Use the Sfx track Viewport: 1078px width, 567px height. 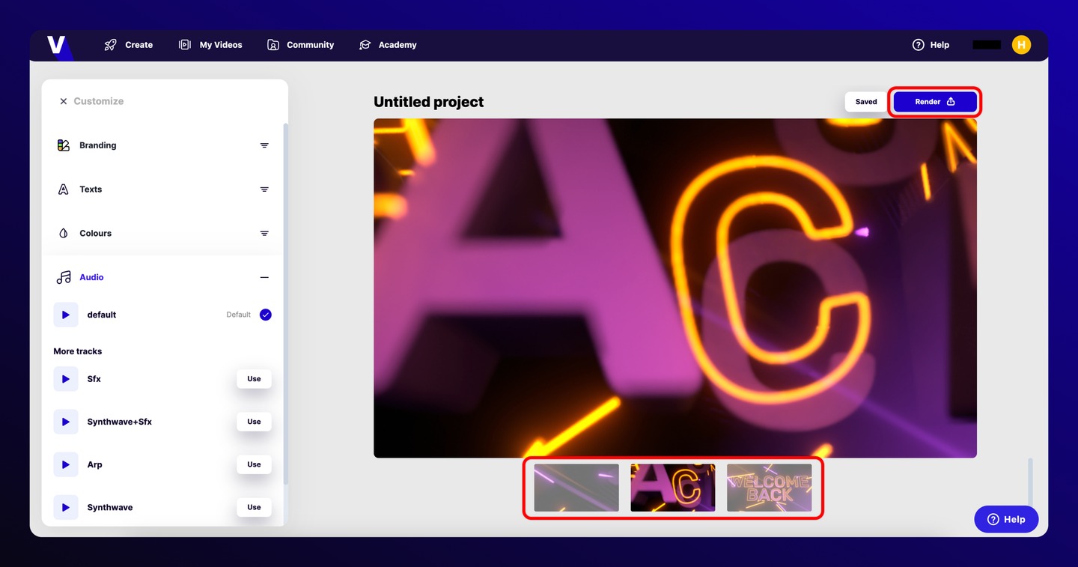254,379
